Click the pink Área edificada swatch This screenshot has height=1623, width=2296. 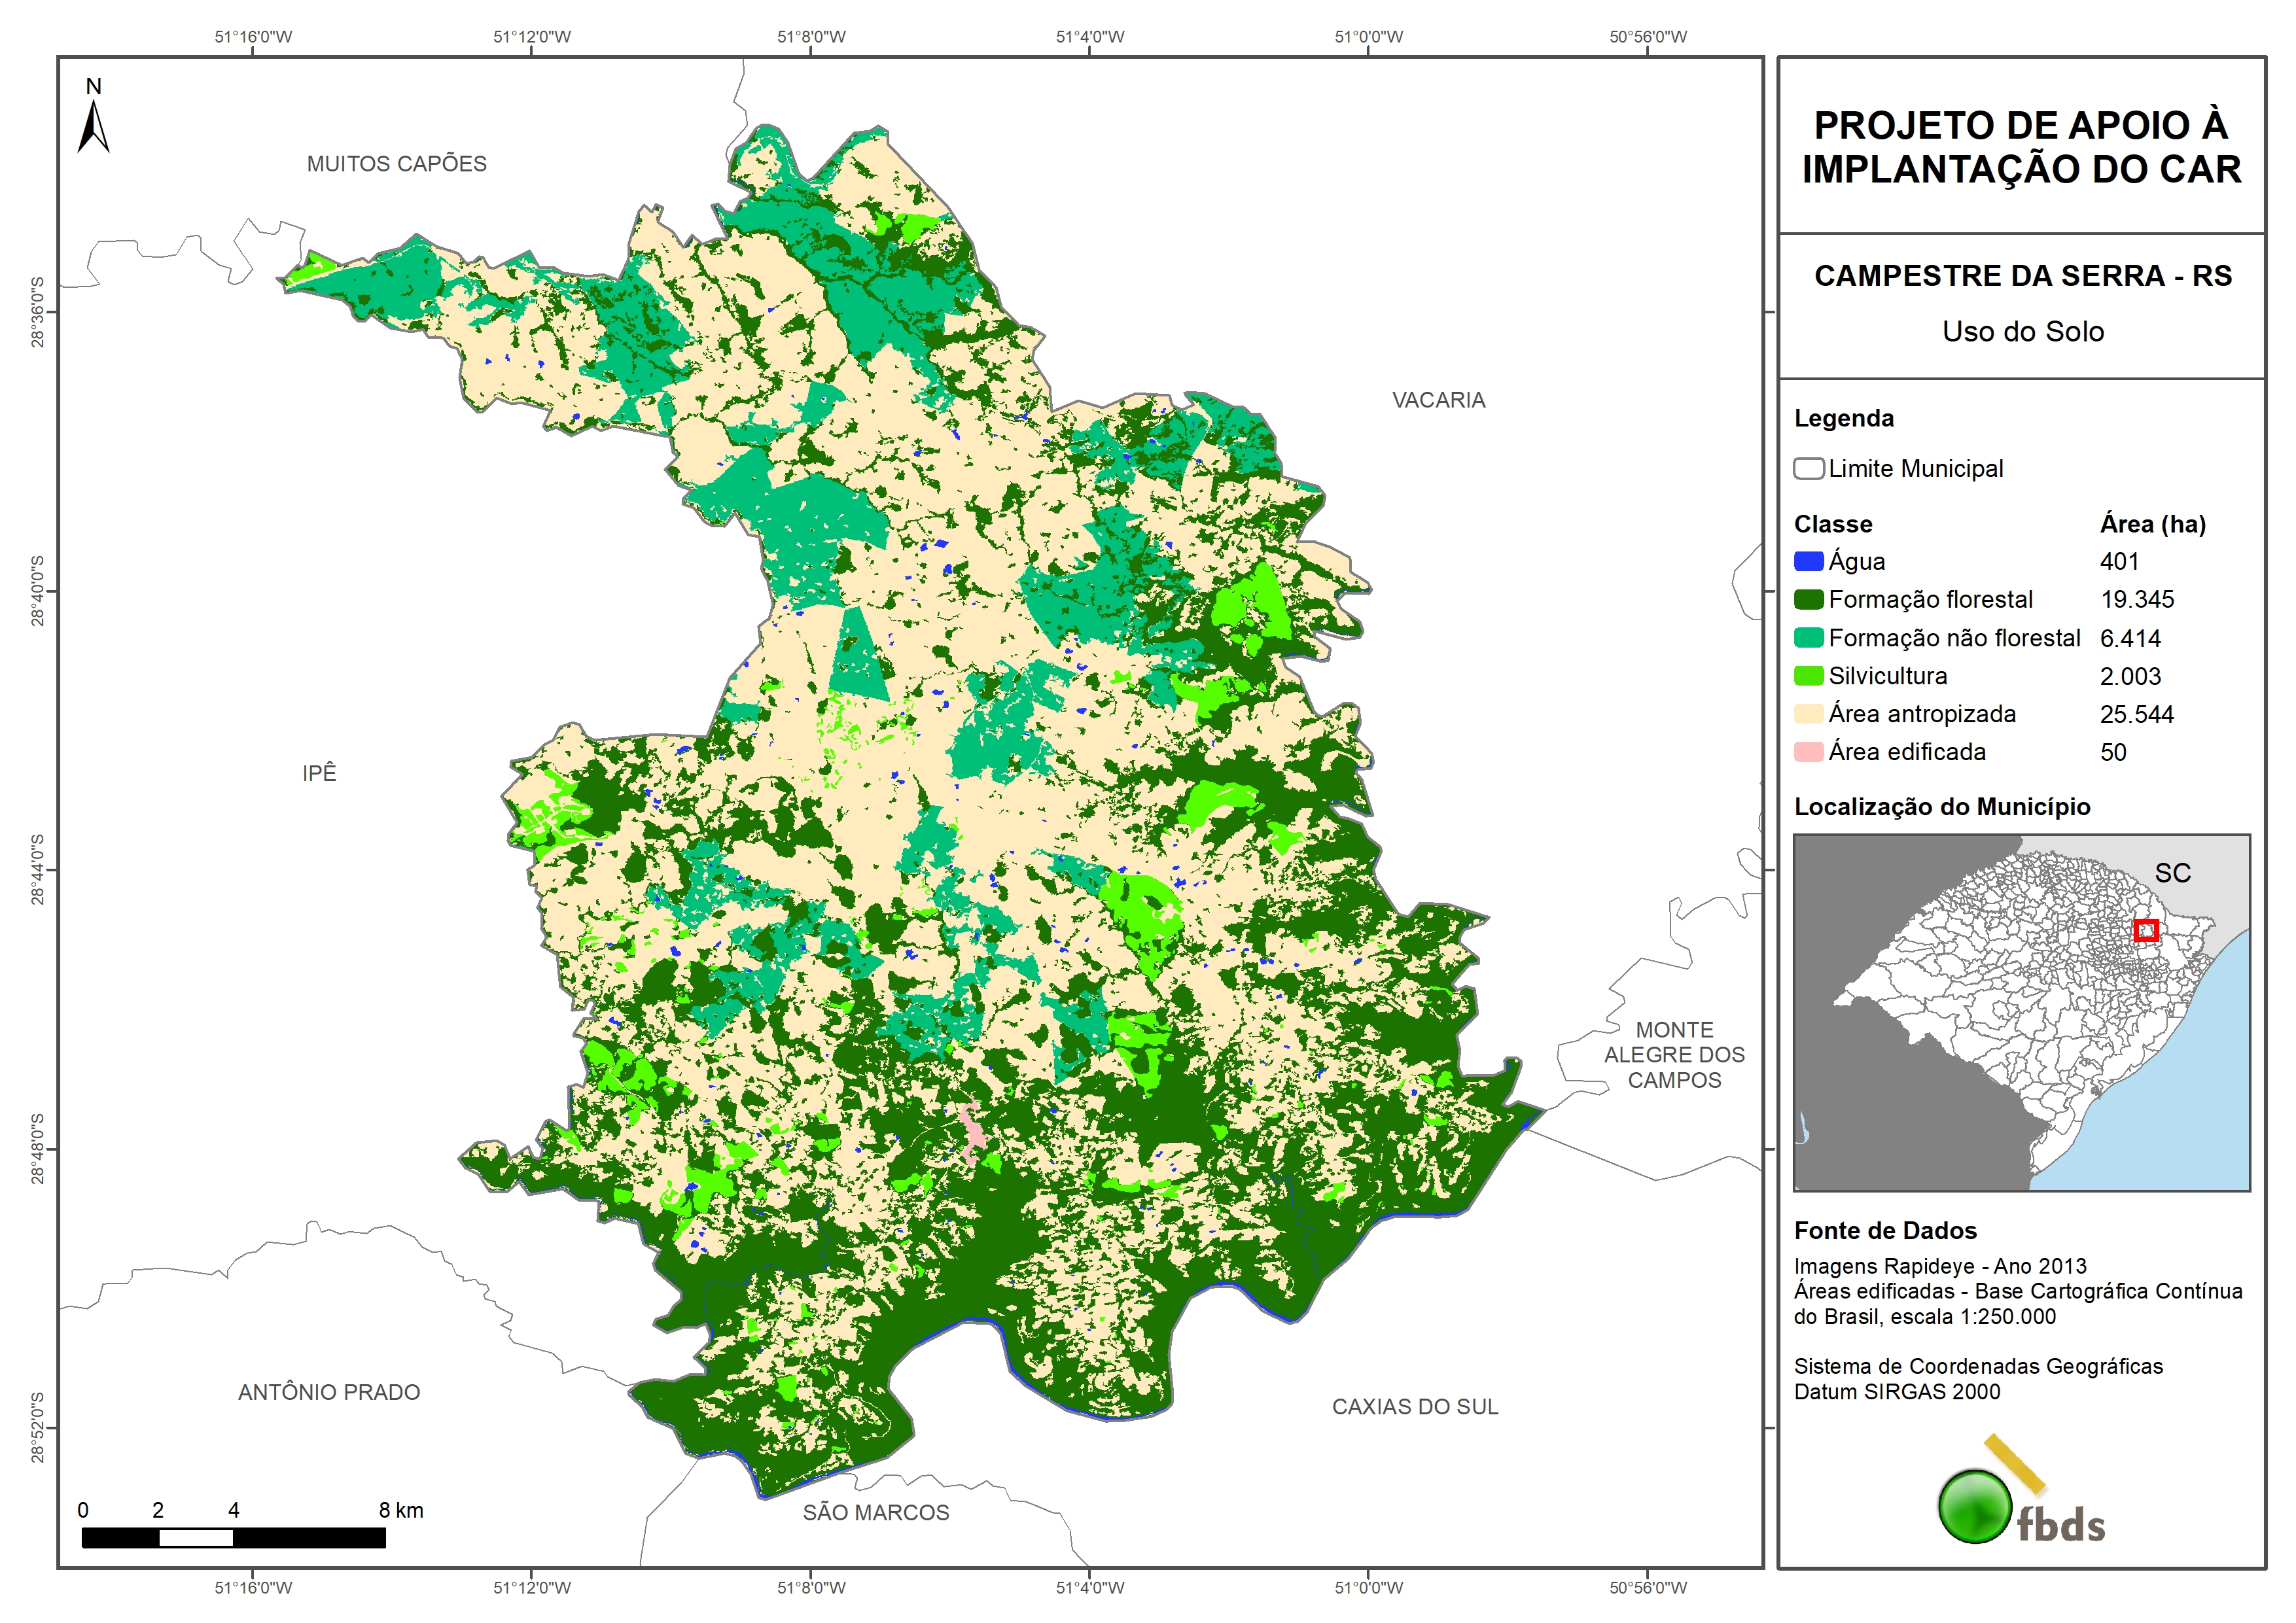click(x=1808, y=752)
